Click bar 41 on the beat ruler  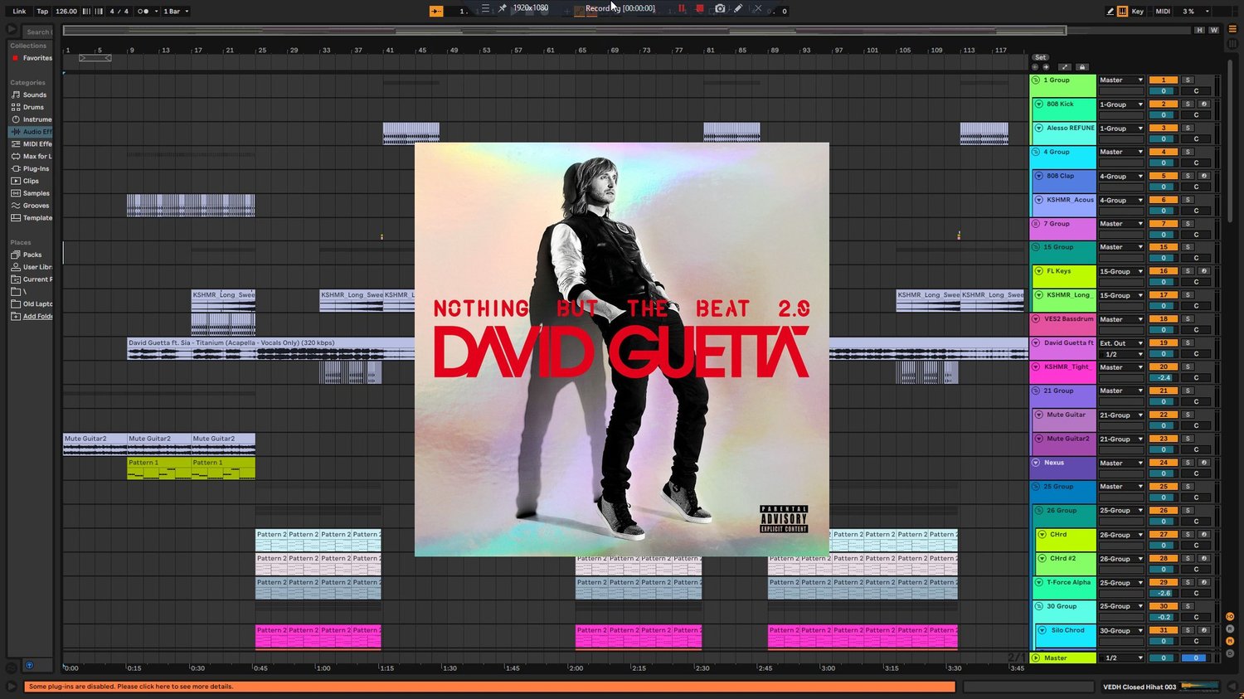click(x=390, y=51)
